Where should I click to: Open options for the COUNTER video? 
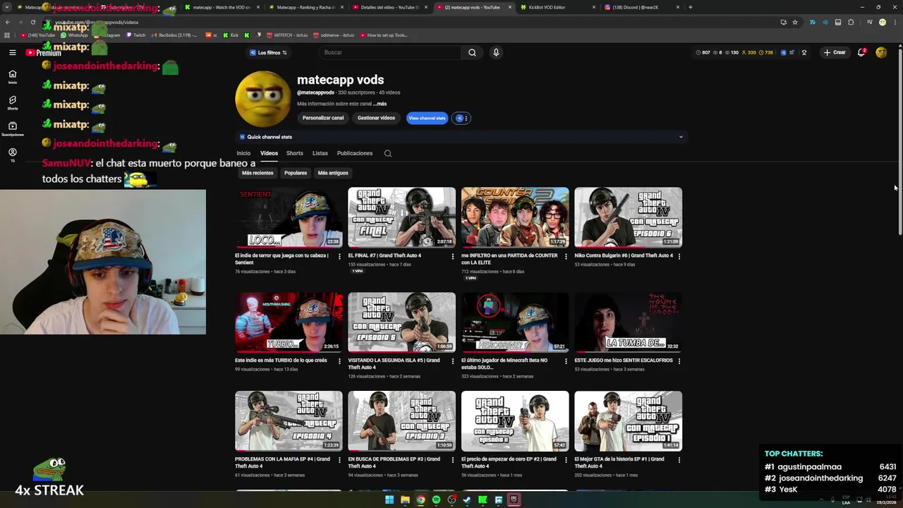click(566, 257)
